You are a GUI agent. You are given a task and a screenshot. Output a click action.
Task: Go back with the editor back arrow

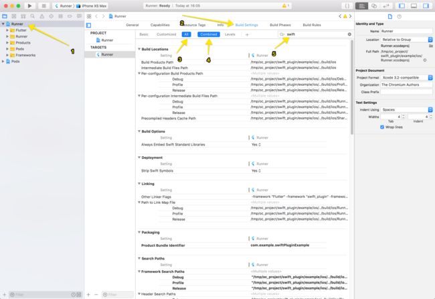click(96, 16)
